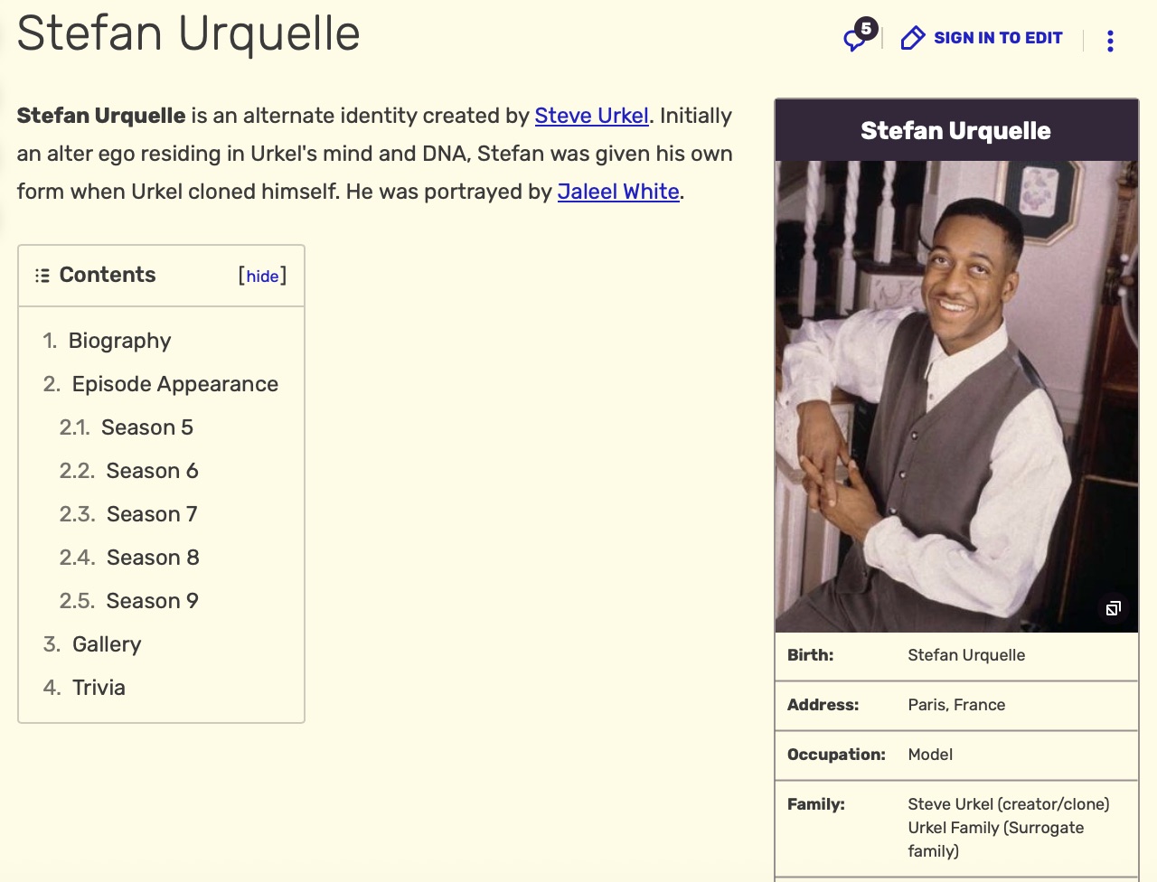Click the Address: label
The image size is (1157, 882).
823,705
